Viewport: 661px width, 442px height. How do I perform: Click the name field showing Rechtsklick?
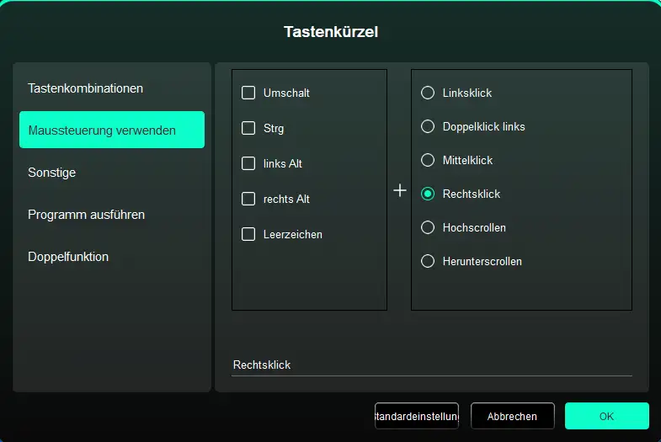point(431,365)
